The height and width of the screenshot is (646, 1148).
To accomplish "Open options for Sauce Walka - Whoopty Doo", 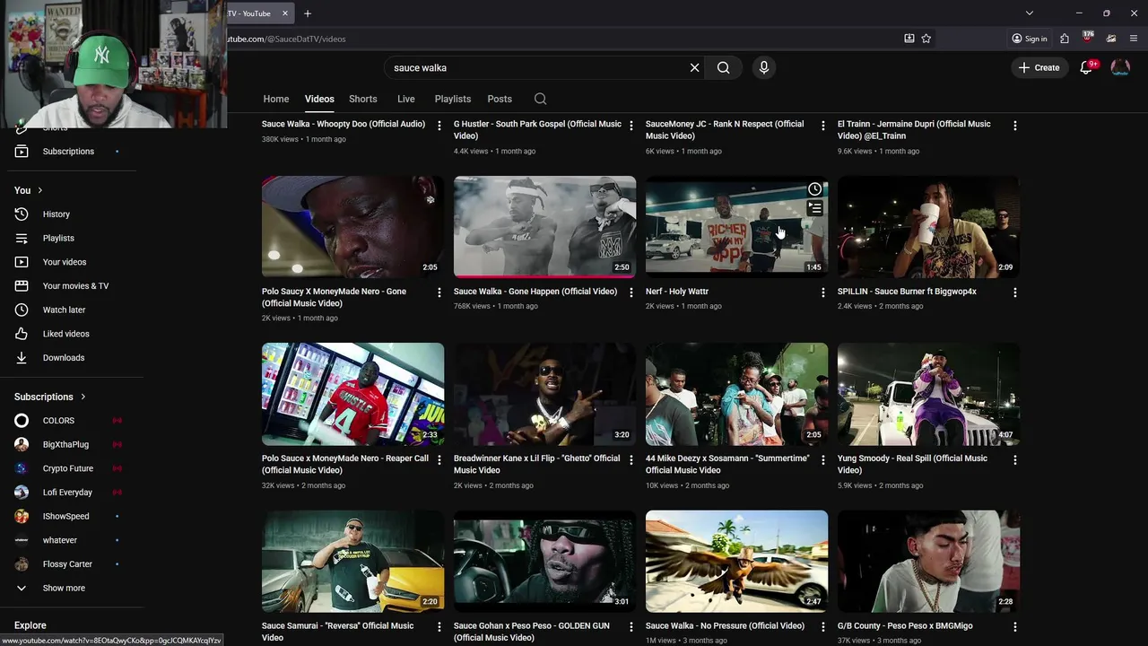I will click(x=439, y=126).
